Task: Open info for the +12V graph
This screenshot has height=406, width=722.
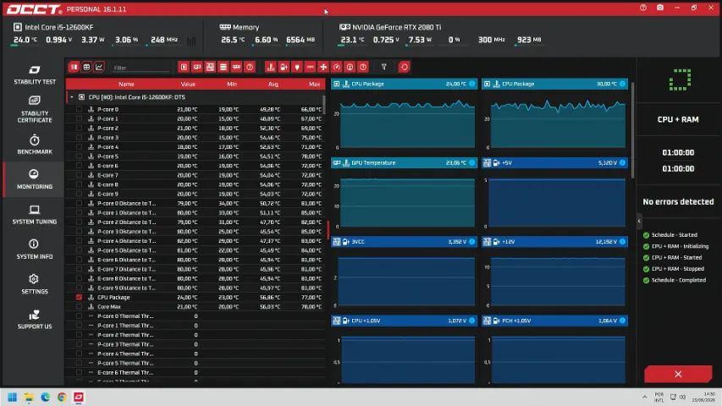Action: pos(622,241)
